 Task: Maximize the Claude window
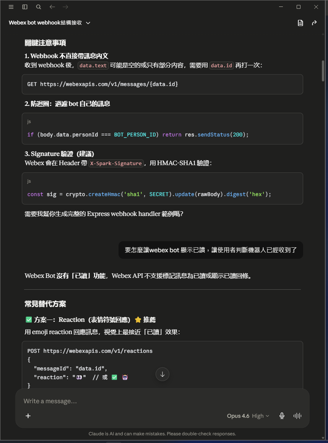298,7
